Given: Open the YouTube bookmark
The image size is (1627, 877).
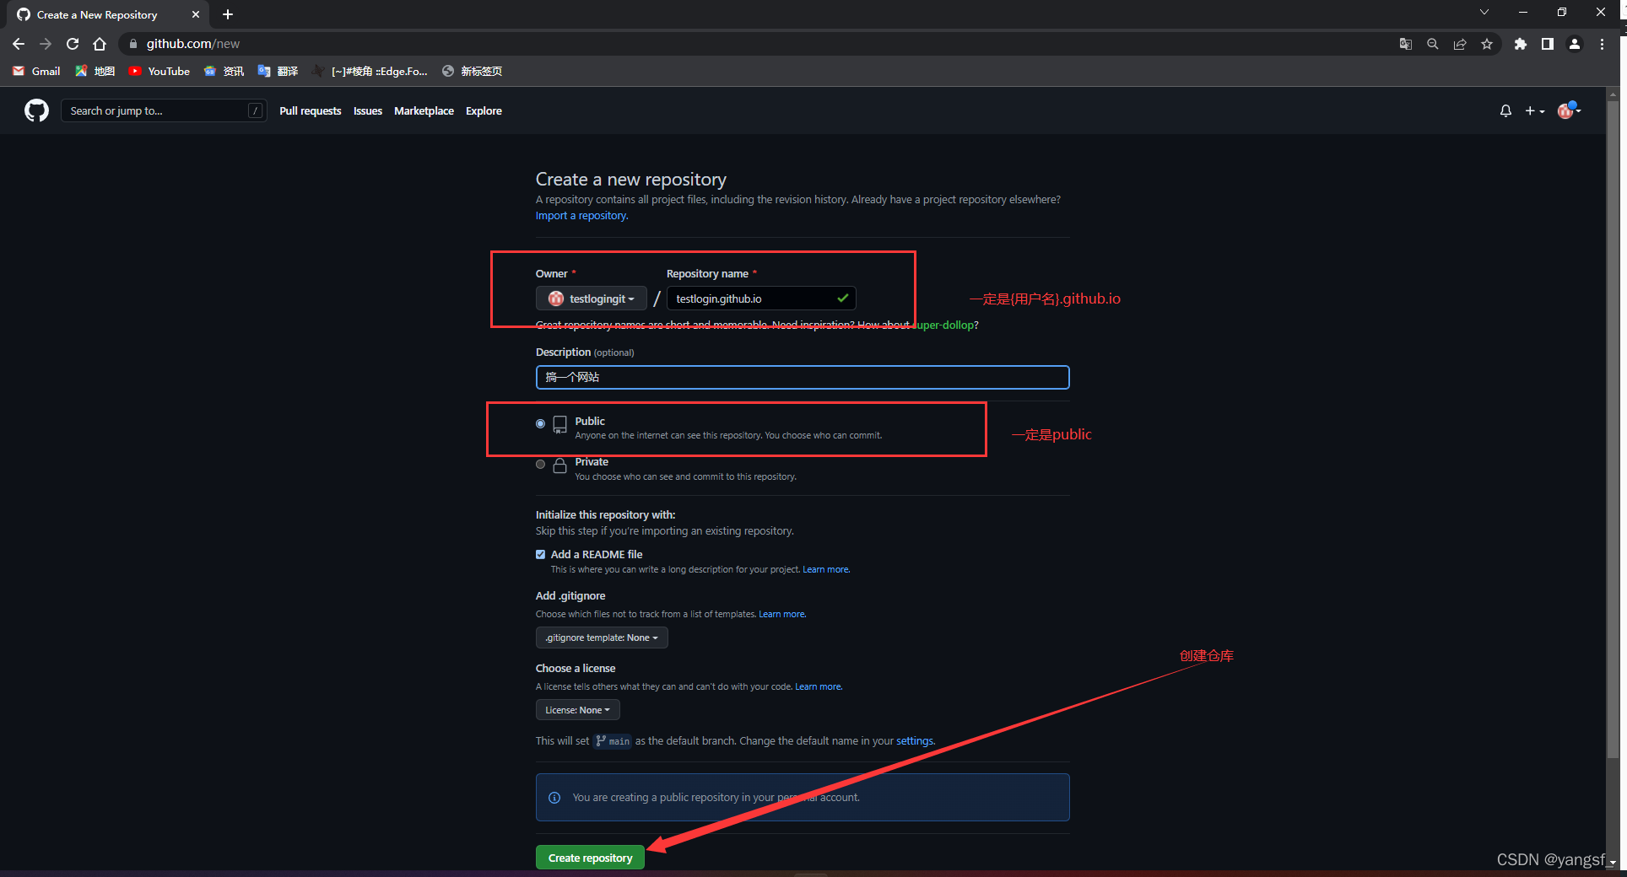Looking at the screenshot, I should coord(159,71).
